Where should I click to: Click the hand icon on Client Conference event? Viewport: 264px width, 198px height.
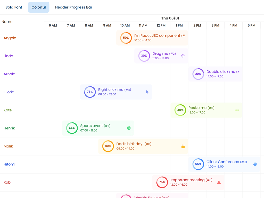255,164
